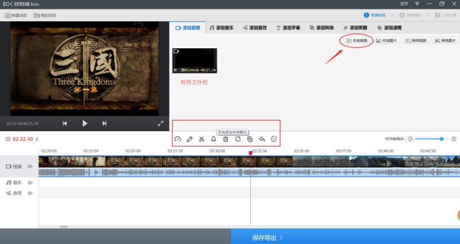Open 我的项目 in the top bar
This screenshot has width=460, height=244.
[45, 15]
